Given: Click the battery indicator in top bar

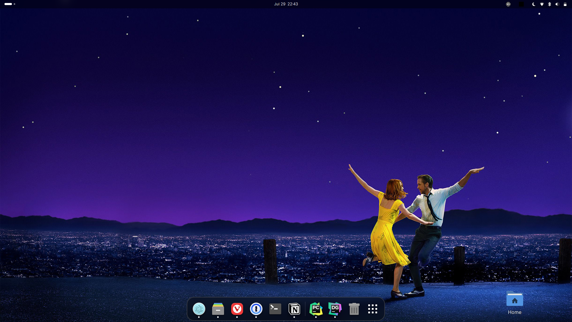Looking at the screenshot, I should (565, 4).
